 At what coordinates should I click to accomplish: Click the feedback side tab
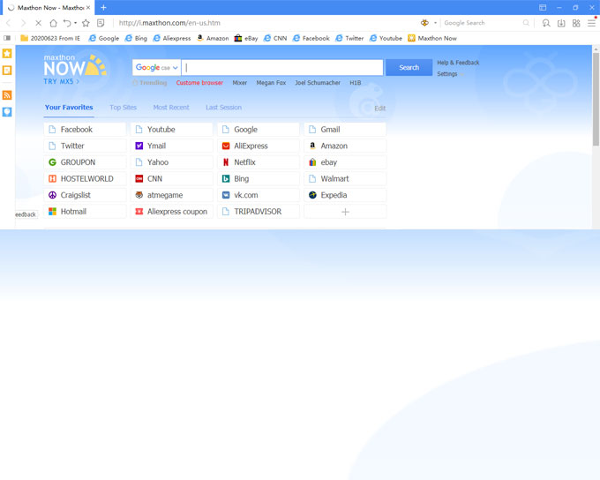(26, 214)
